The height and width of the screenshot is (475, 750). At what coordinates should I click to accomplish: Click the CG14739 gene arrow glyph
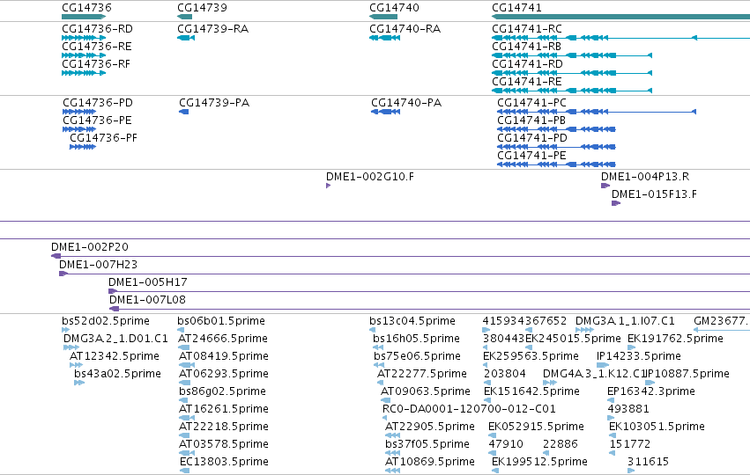click(184, 17)
